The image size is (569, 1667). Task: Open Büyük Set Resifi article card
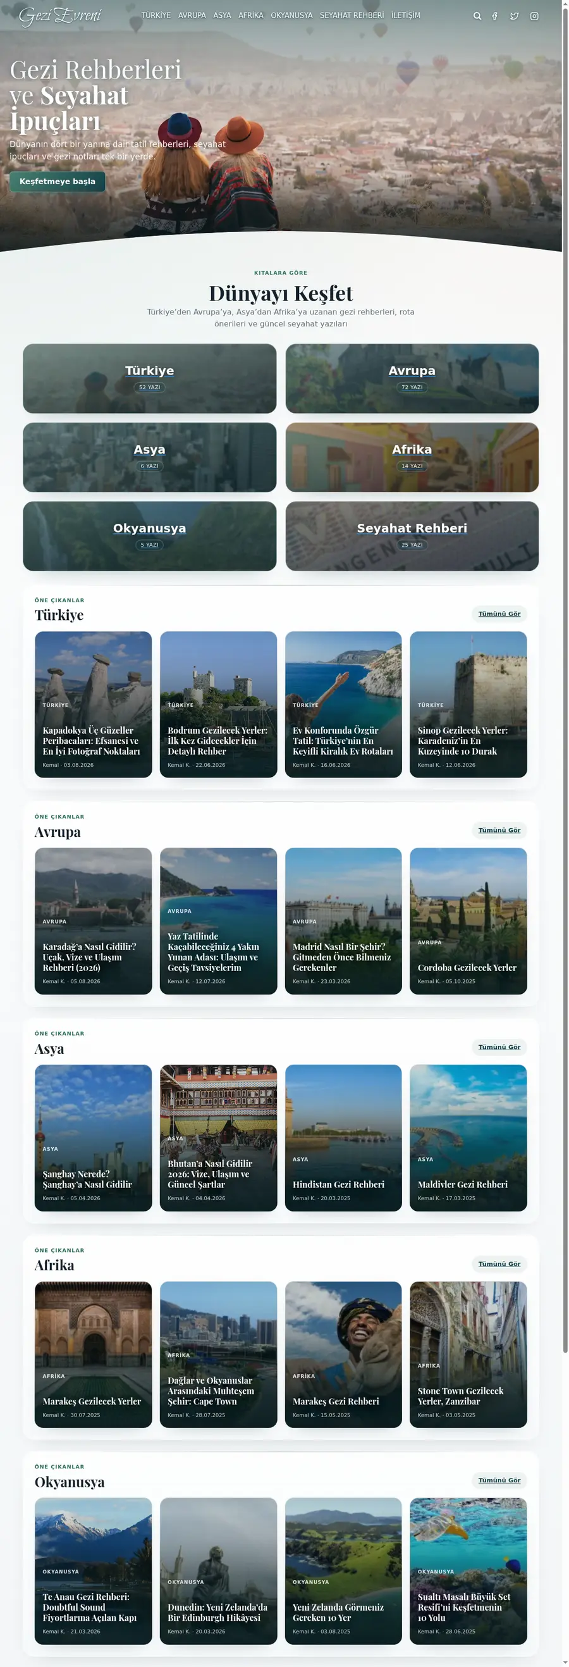click(468, 1571)
